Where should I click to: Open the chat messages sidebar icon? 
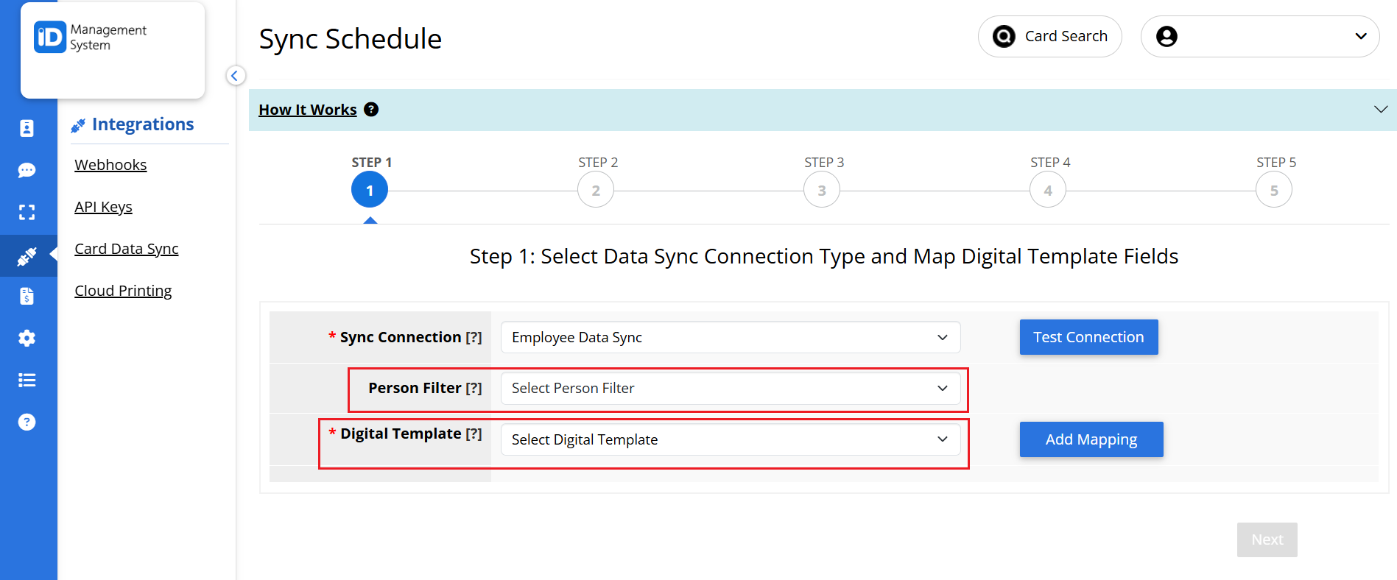point(27,170)
